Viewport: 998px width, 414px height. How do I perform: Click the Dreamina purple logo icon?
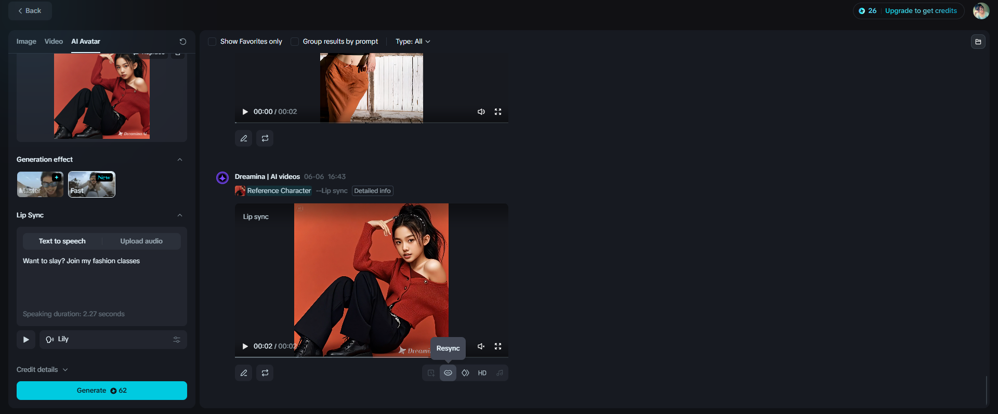[x=222, y=178]
